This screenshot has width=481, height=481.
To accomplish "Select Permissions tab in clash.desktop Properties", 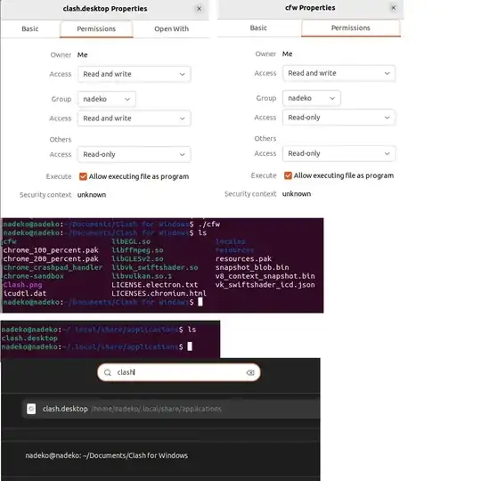I will [96, 29].
